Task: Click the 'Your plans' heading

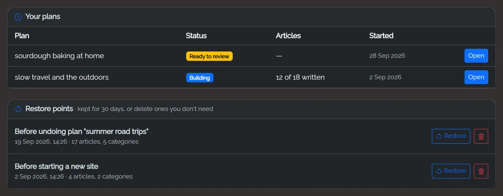Action: point(43,17)
